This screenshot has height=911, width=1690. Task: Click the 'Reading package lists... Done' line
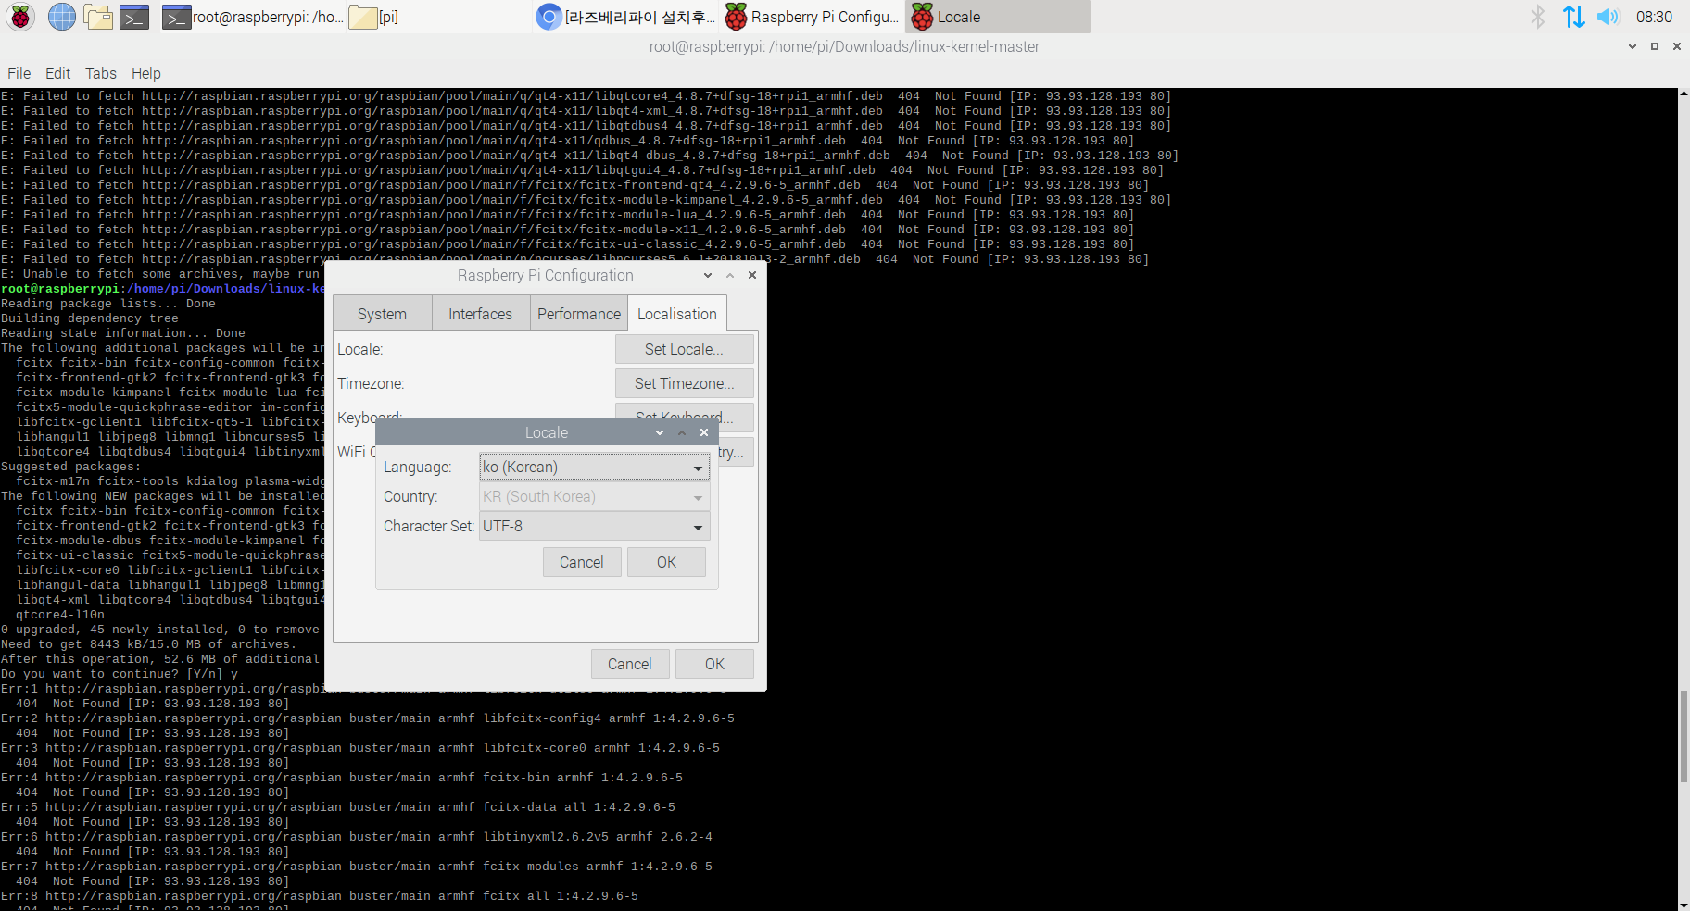pos(107,304)
